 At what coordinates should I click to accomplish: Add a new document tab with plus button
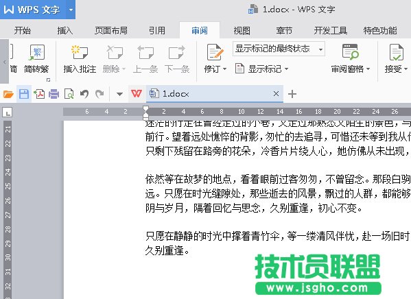click(292, 94)
